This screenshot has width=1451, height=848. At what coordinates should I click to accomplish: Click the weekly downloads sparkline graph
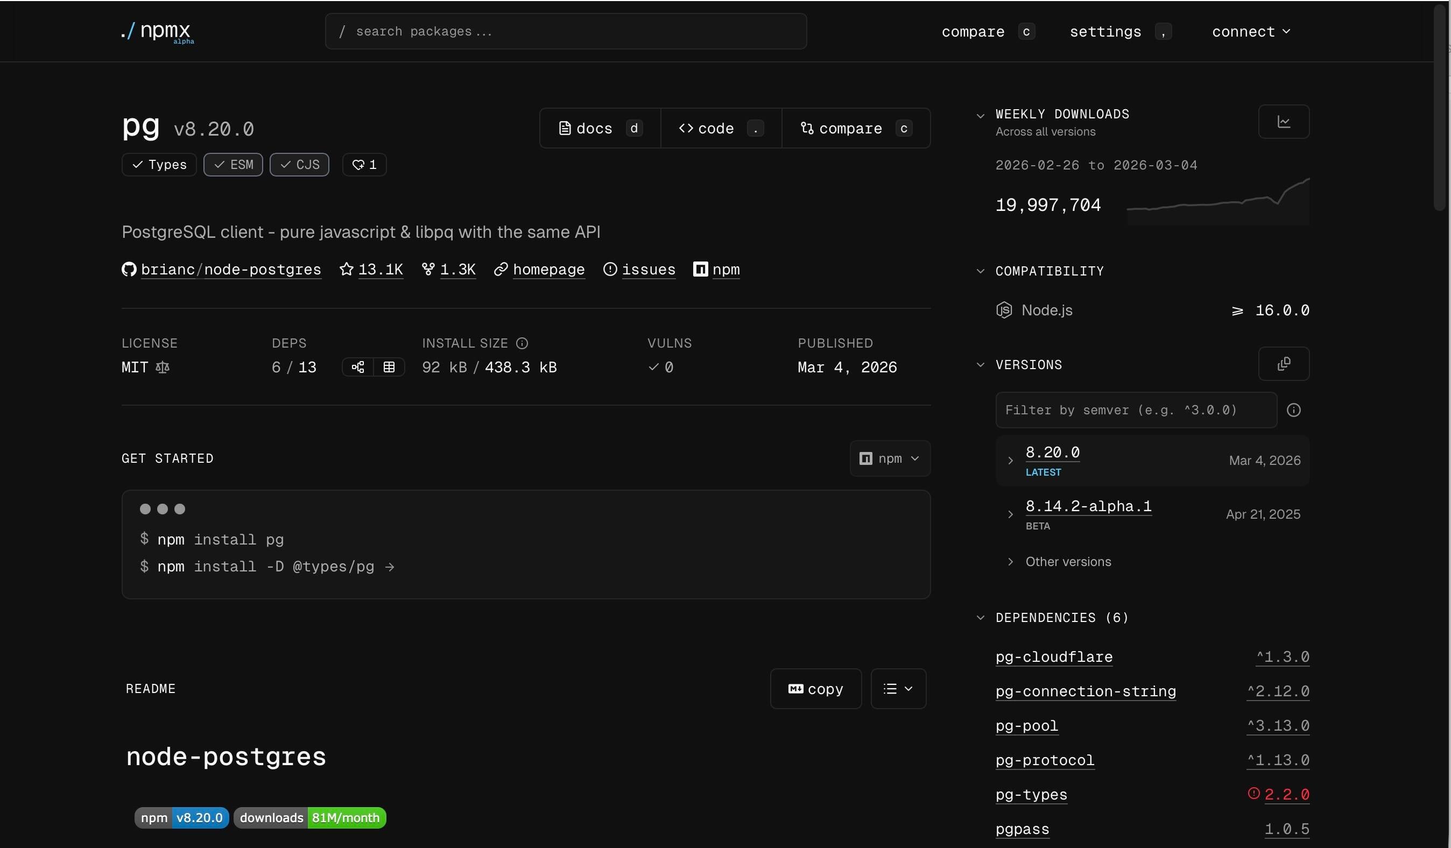(1217, 201)
